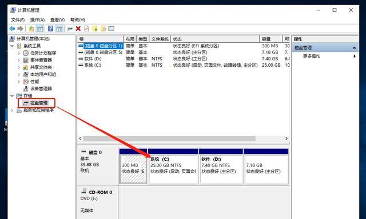Select the 软件 (D:) 7.40 GB partition block
Viewport: 366px width, 219px height.
221,167
